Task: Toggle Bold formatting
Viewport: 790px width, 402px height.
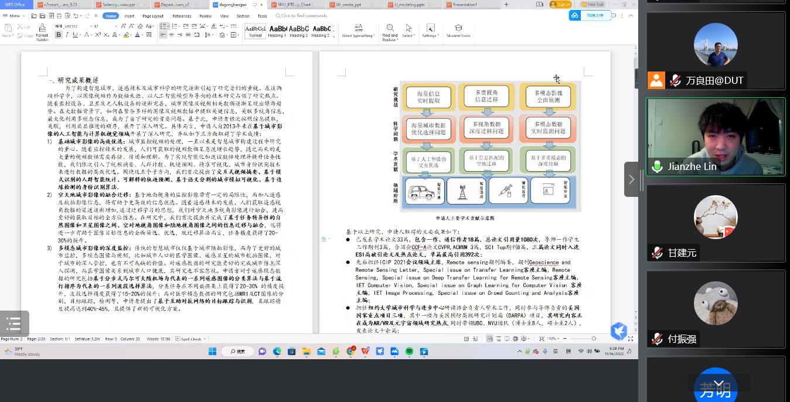Action: 59,35
